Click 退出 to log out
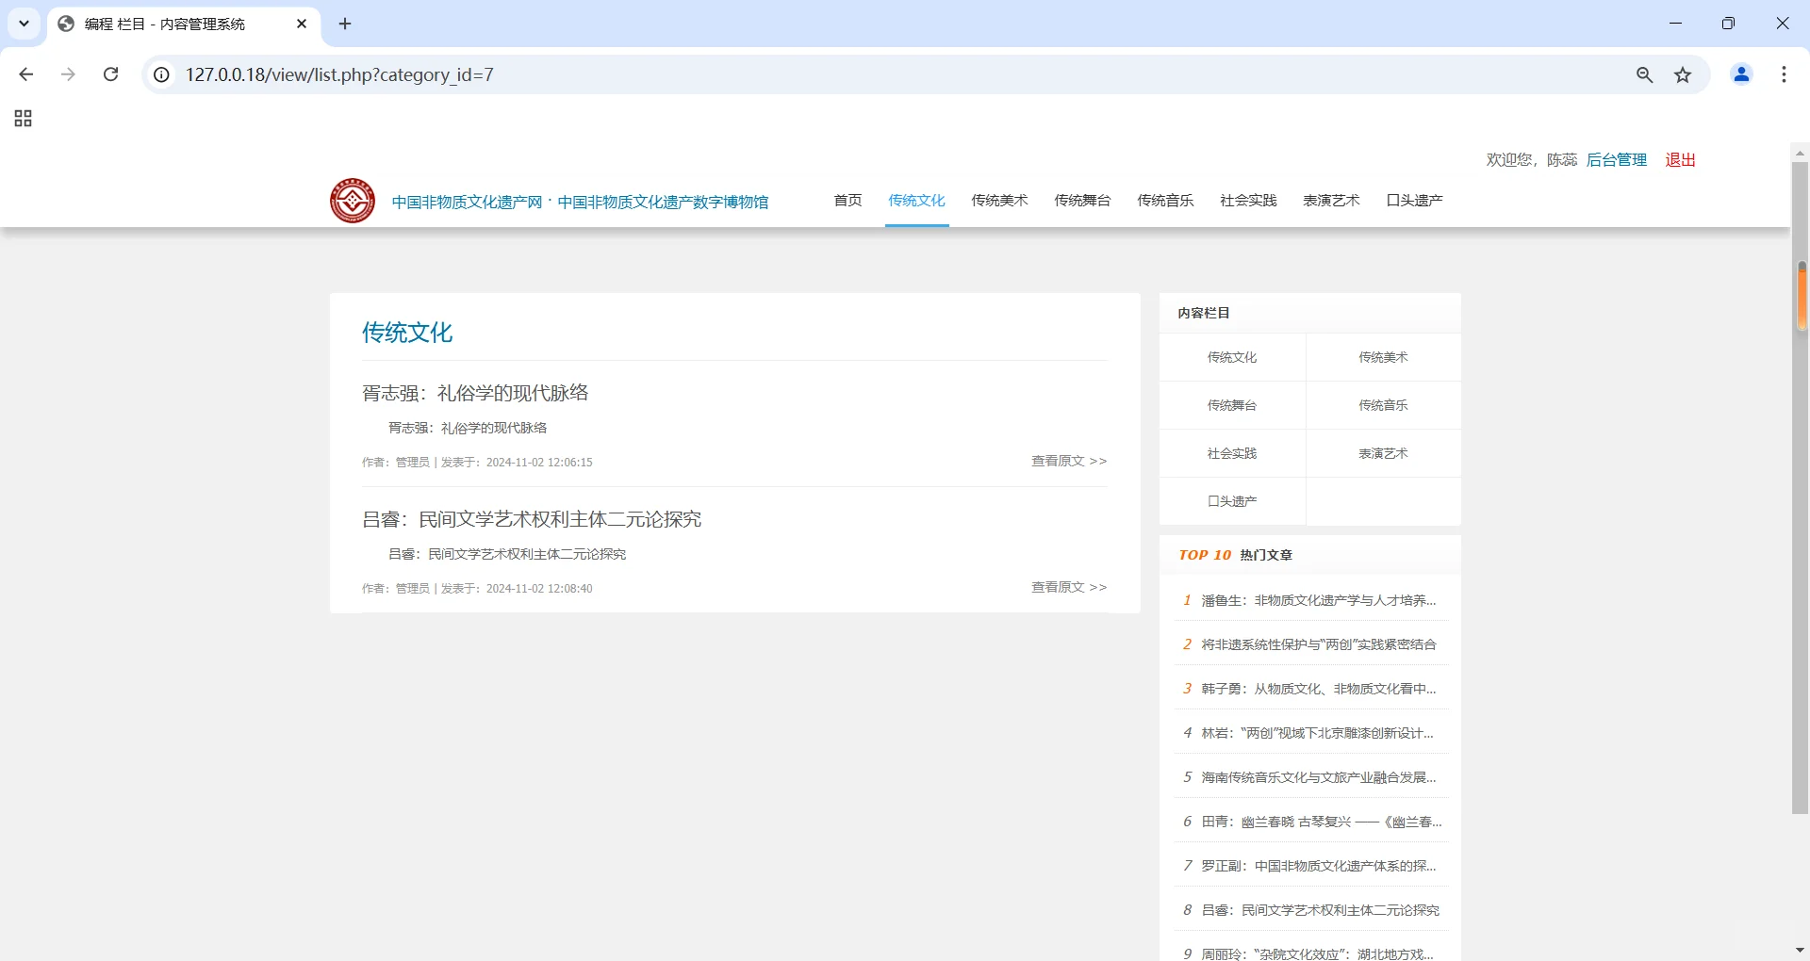 [x=1679, y=159]
